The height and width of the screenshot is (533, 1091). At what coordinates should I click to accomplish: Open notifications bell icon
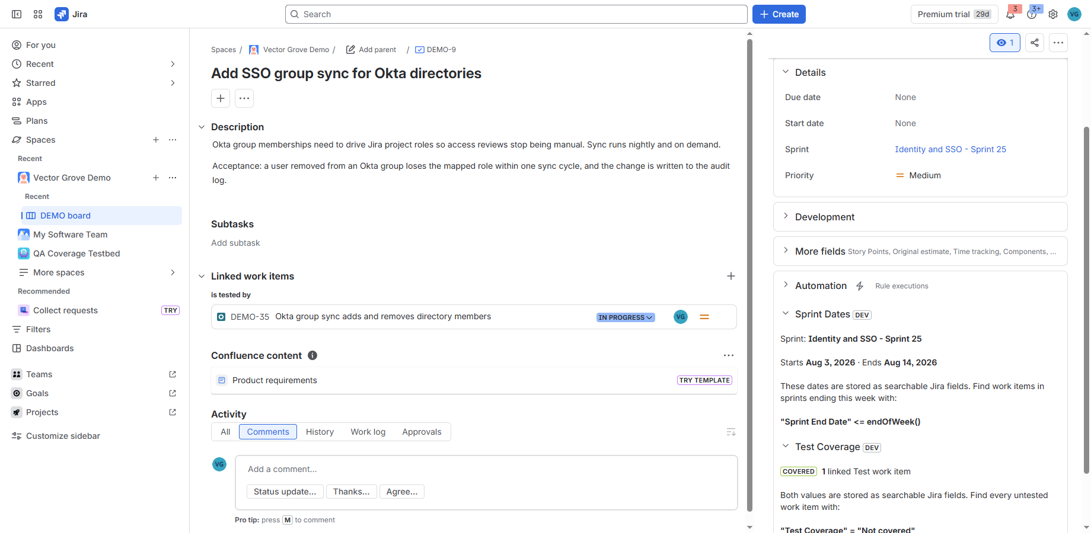pos(1010,14)
